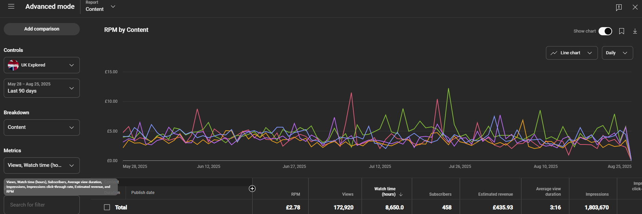The image size is (642, 214).
Task: Close Advanced mode with the X
Action: (635, 7)
